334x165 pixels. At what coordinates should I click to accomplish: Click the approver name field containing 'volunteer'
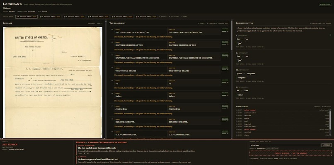pyautogui.click(x=285, y=145)
